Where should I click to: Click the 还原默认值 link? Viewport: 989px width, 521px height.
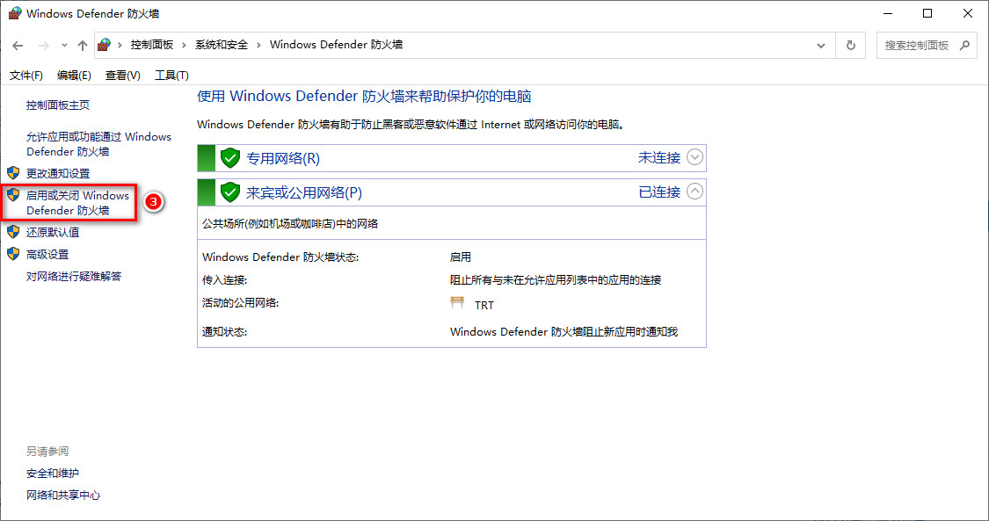click(x=53, y=233)
